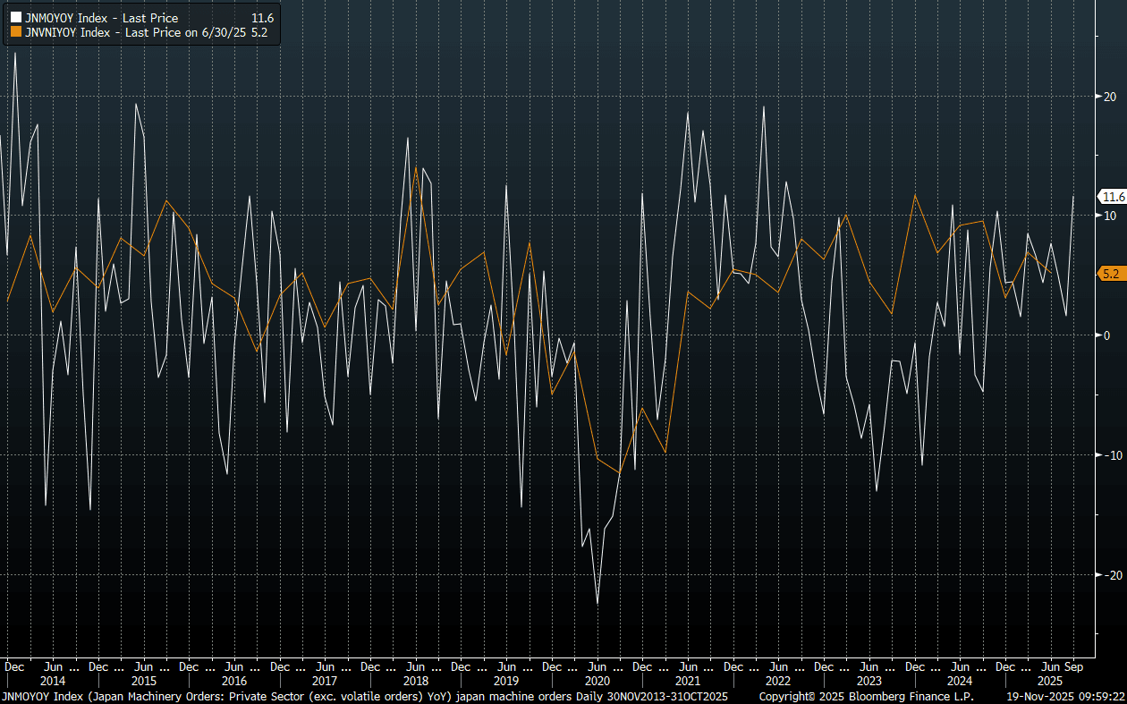The height and width of the screenshot is (704, 1127).
Task: Select the JNMOYOY Index legend entry
Action: pos(101,18)
